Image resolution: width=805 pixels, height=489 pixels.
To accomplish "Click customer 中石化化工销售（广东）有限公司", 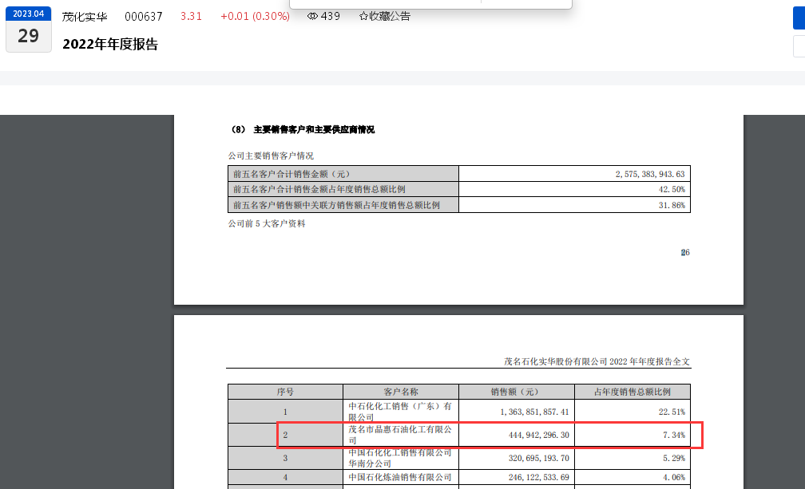I will pyautogui.click(x=400, y=412).
